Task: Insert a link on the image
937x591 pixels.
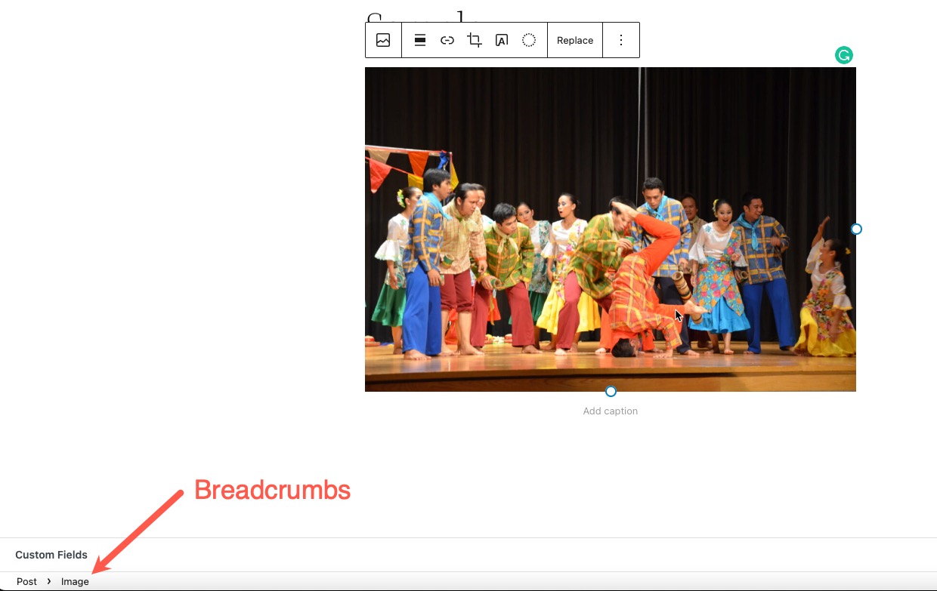Action: click(447, 41)
